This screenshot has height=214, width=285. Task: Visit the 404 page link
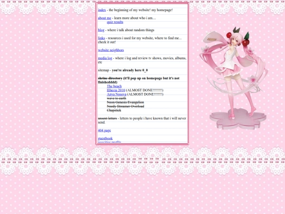point(104,131)
